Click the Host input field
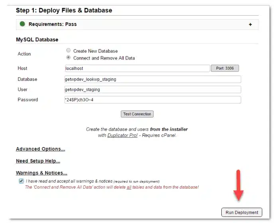Image resolution: width=274 pixels, height=223 pixels. tap(137, 68)
